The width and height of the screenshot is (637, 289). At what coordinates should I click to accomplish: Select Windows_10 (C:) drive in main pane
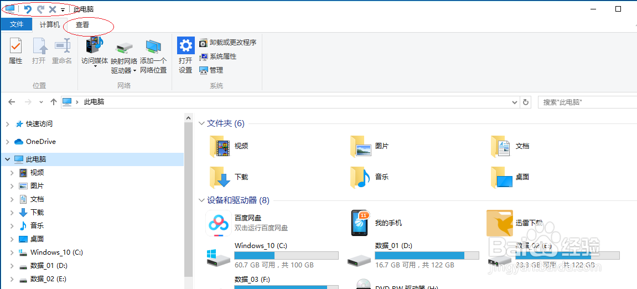pos(273,256)
